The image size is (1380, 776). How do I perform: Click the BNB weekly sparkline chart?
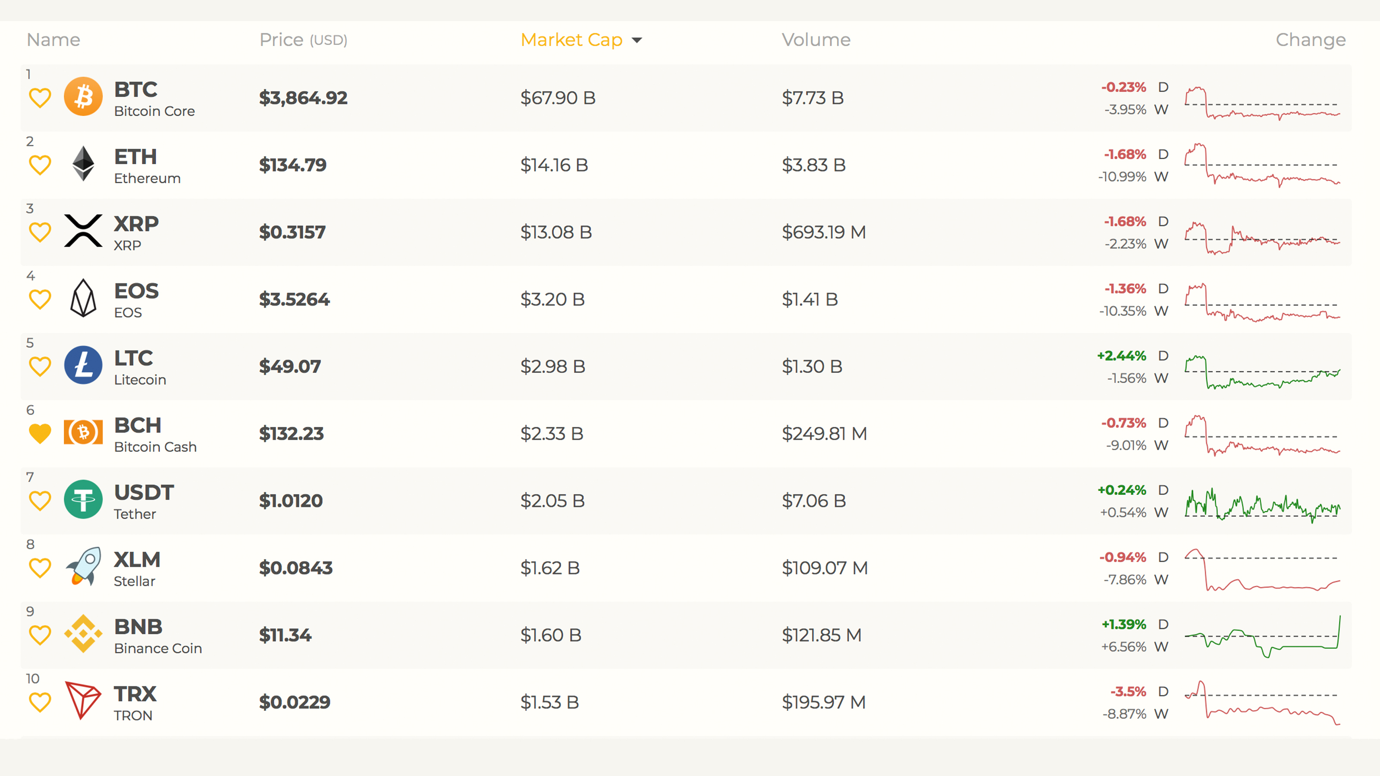pyautogui.click(x=1262, y=636)
